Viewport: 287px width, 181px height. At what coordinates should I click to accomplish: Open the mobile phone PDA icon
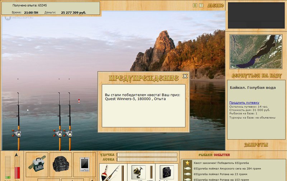coord(85,164)
